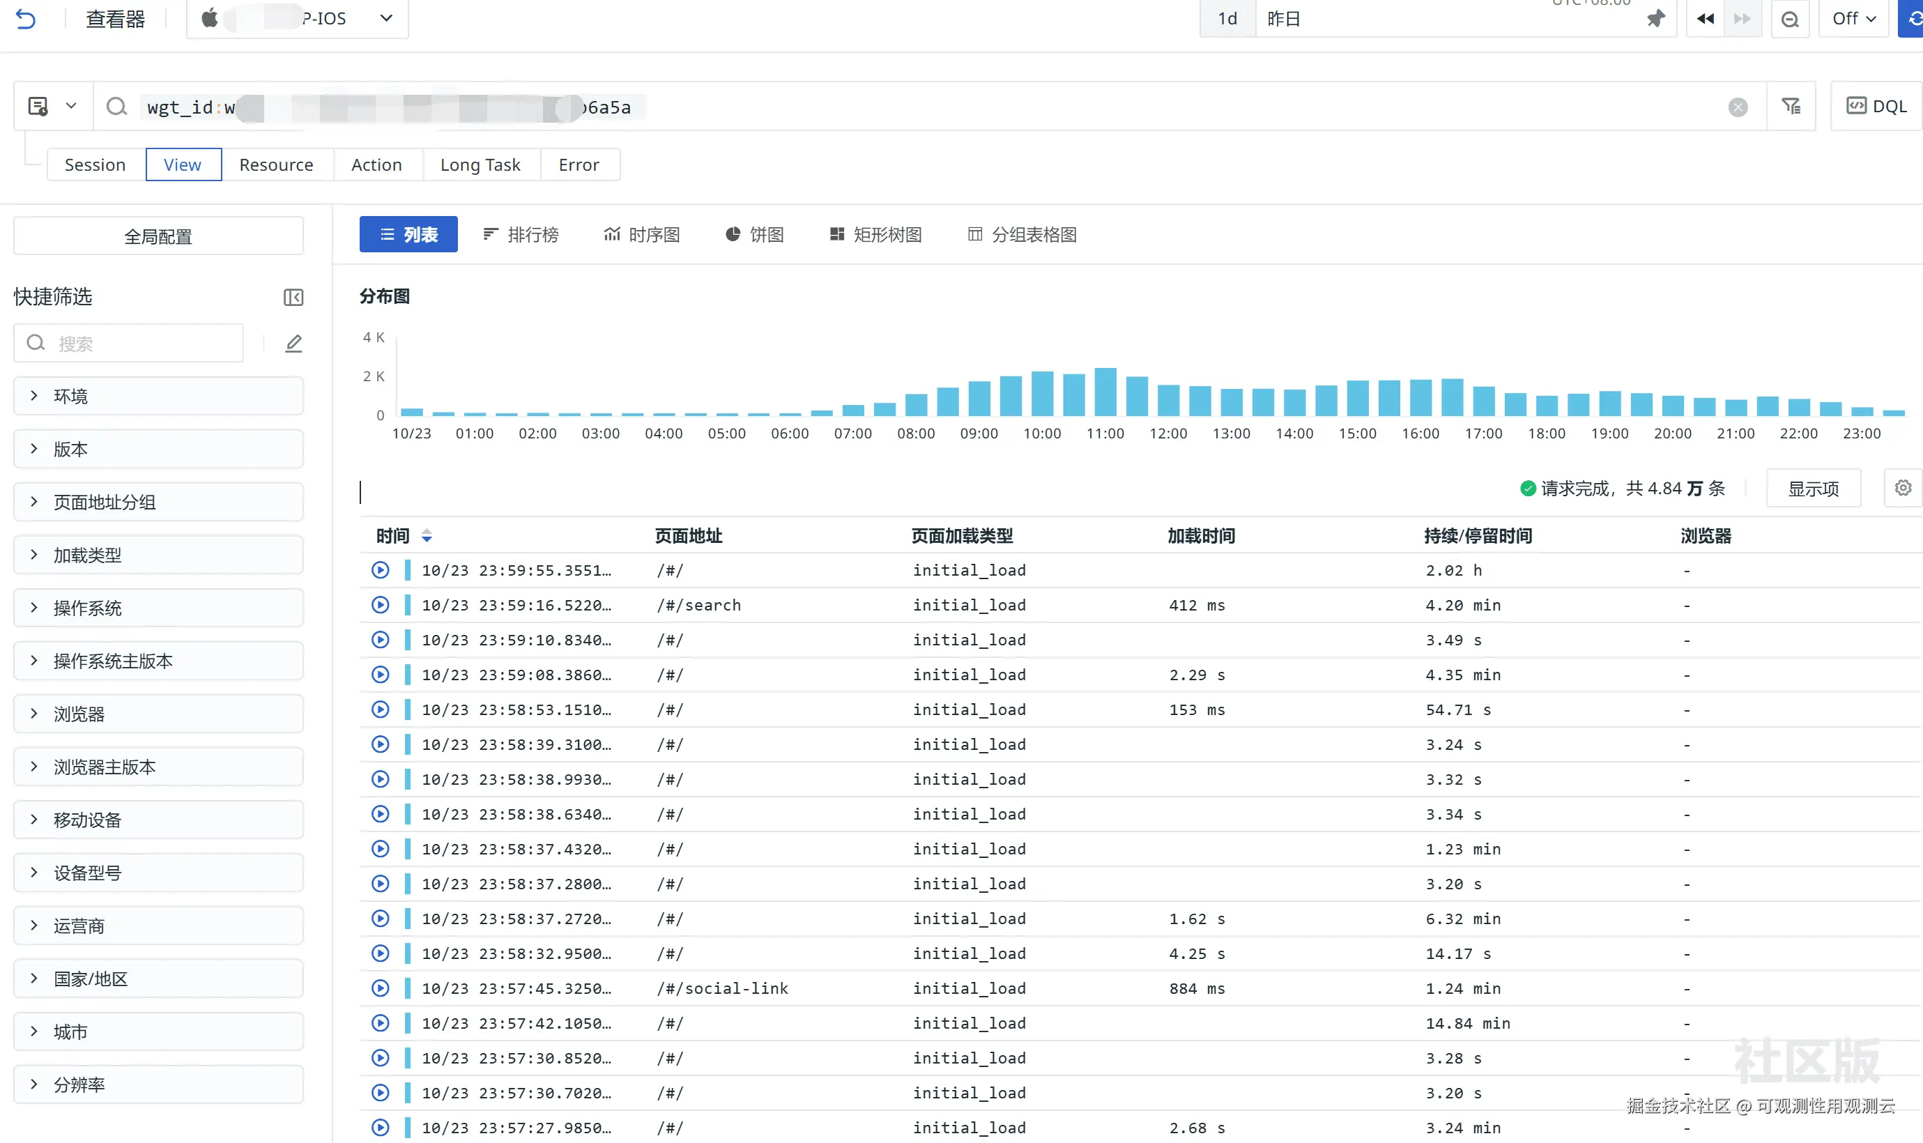The width and height of the screenshot is (1923, 1143).
Task: Switch to the 时序图 chart view
Action: point(641,234)
